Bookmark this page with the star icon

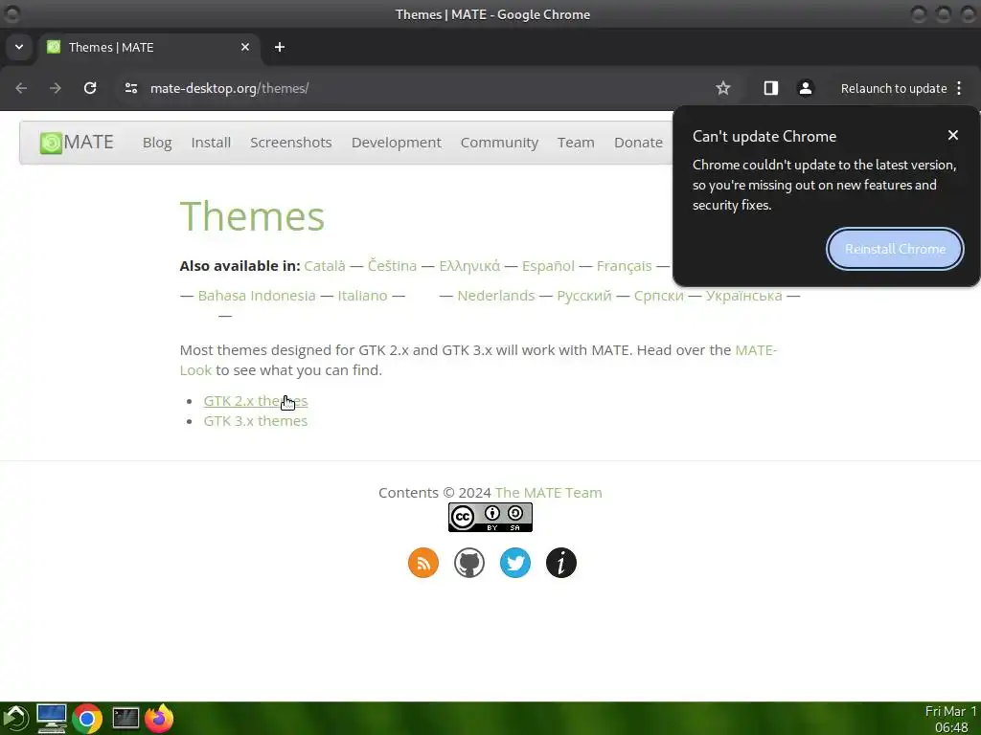[x=723, y=88]
